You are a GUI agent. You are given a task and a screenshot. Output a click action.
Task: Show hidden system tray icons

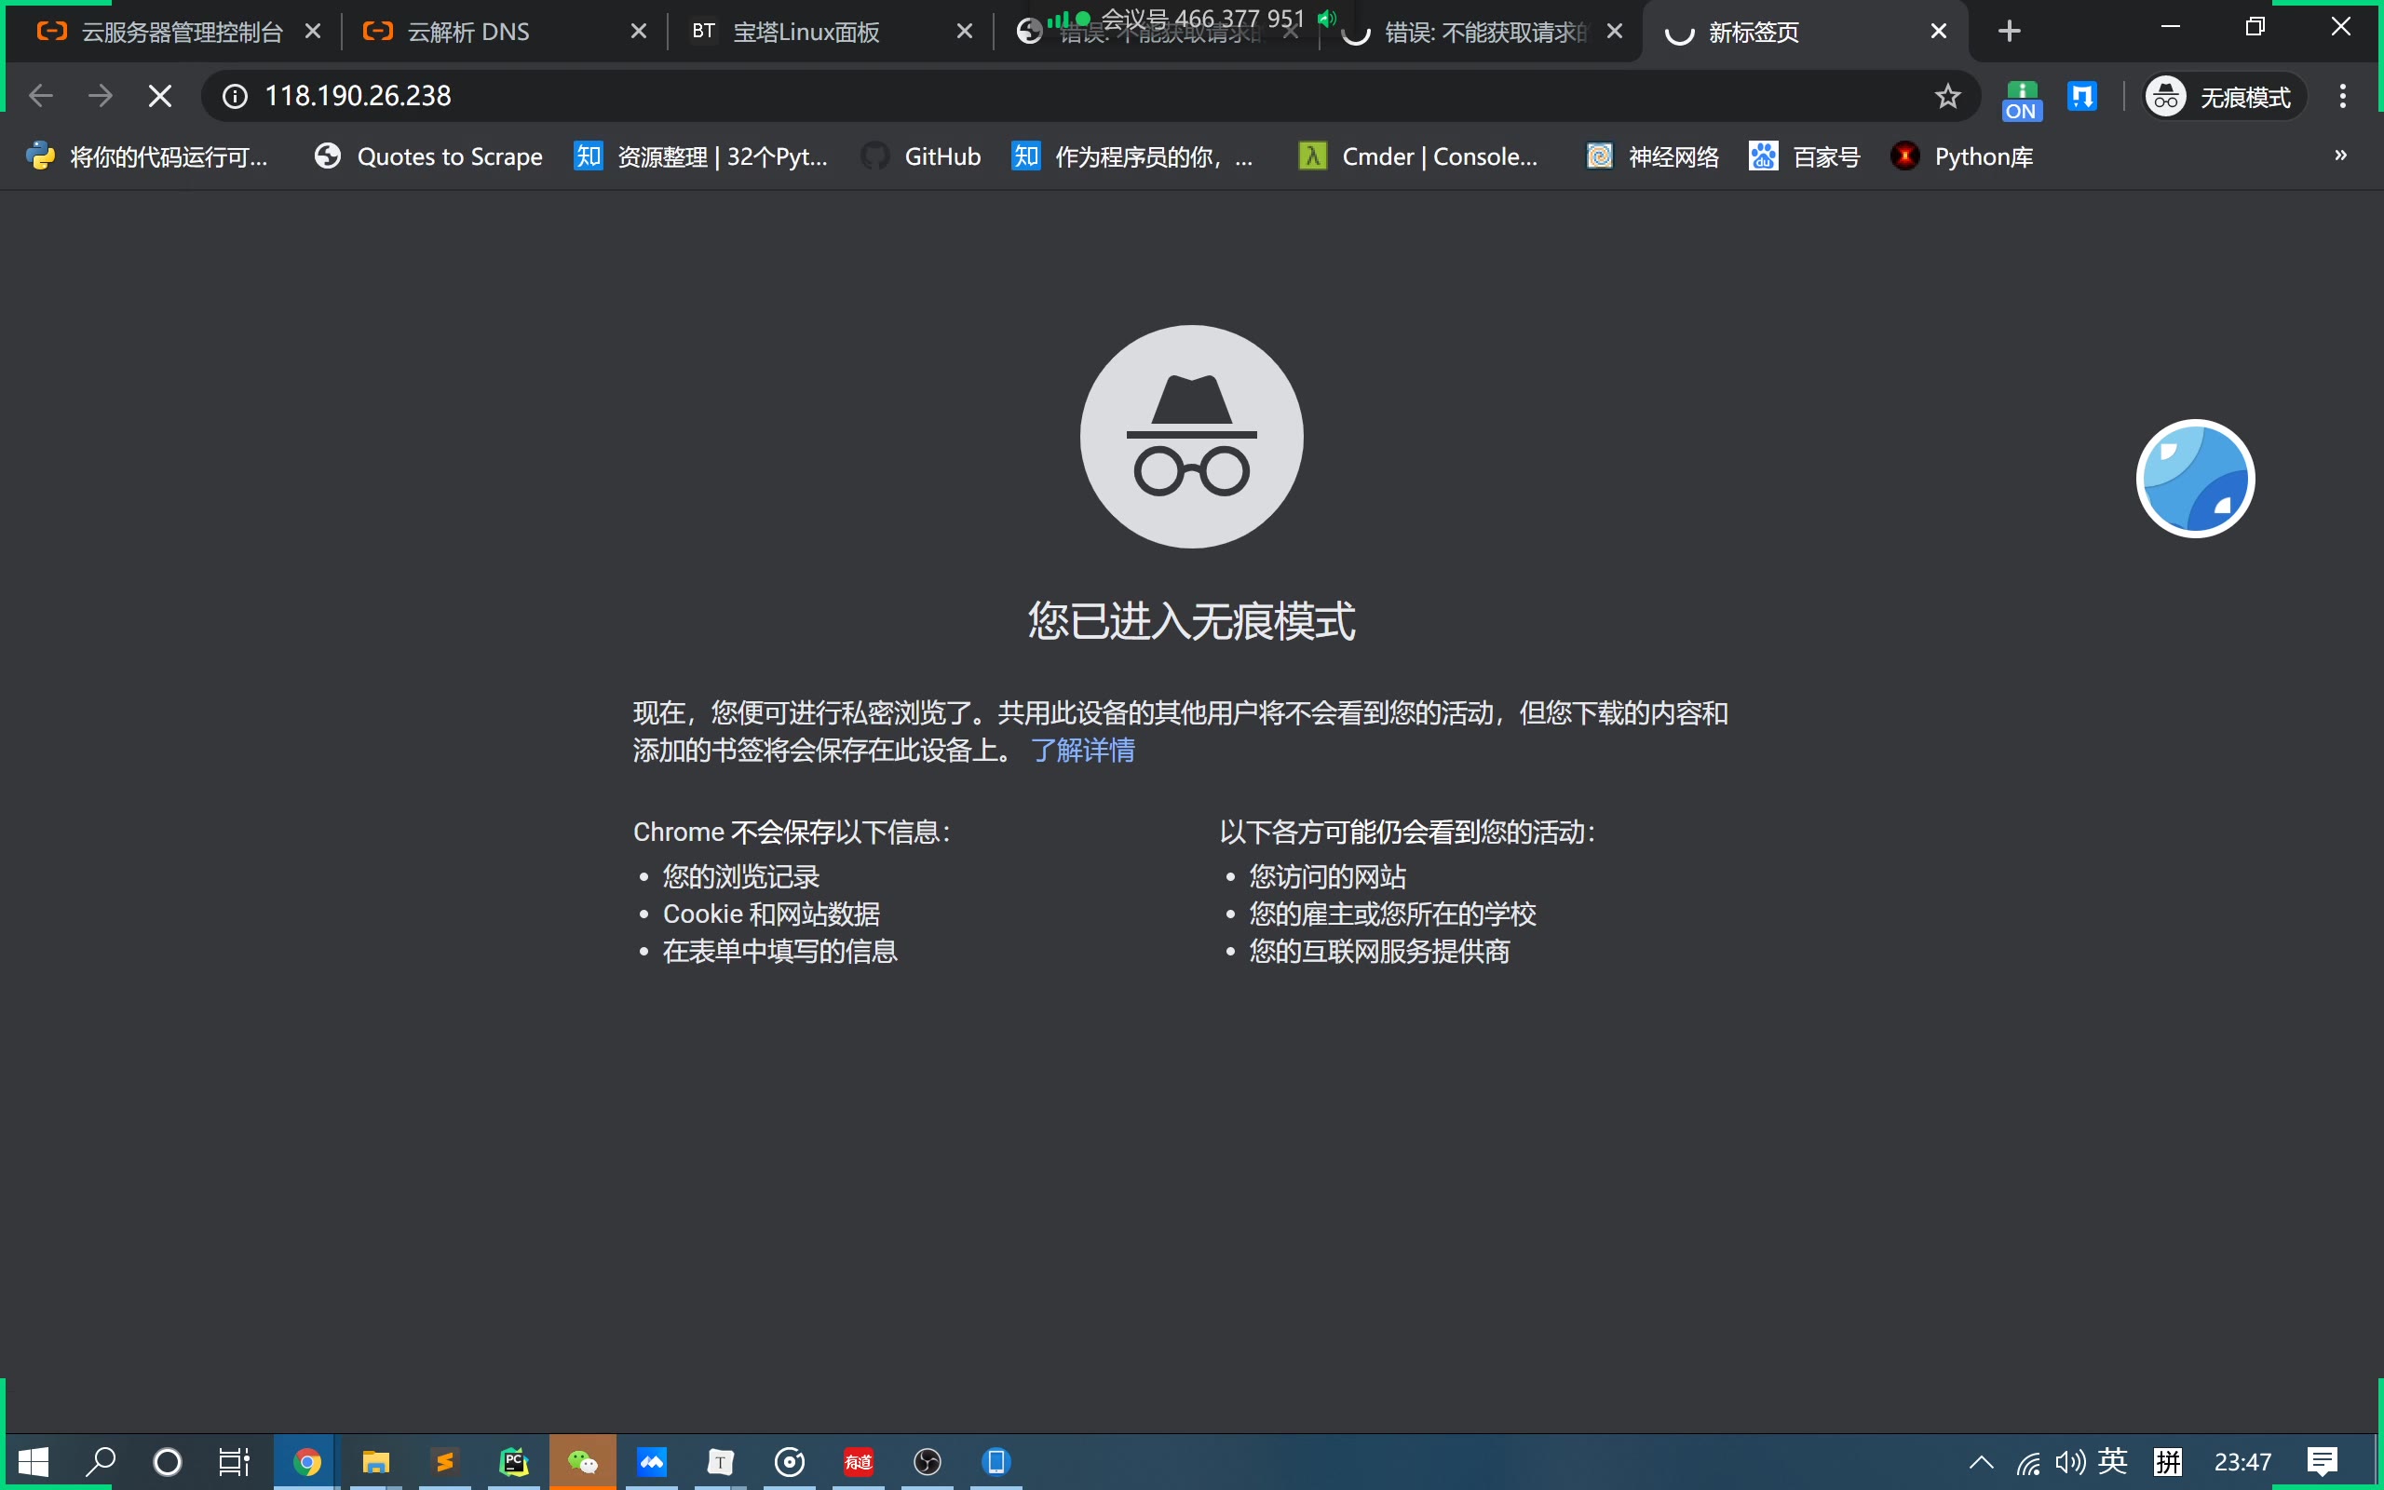pyautogui.click(x=1982, y=1462)
